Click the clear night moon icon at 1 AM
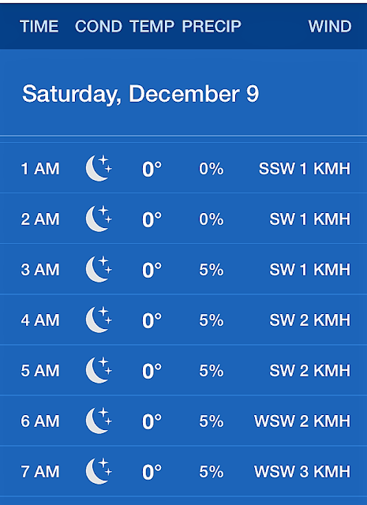This screenshot has width=367, height=505. 99,168
